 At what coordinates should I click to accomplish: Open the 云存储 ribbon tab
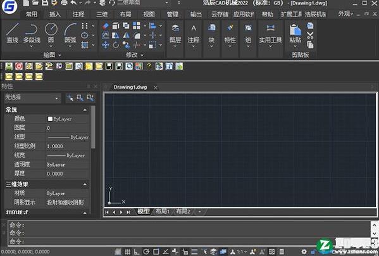220,15
